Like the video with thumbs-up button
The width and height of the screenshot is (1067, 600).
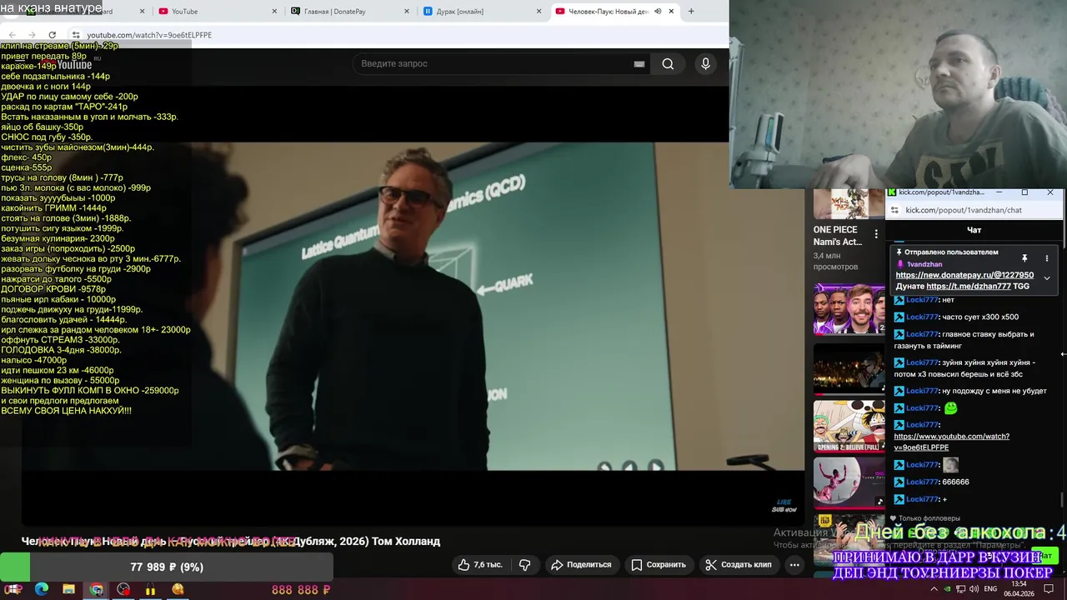coord(480,565)
